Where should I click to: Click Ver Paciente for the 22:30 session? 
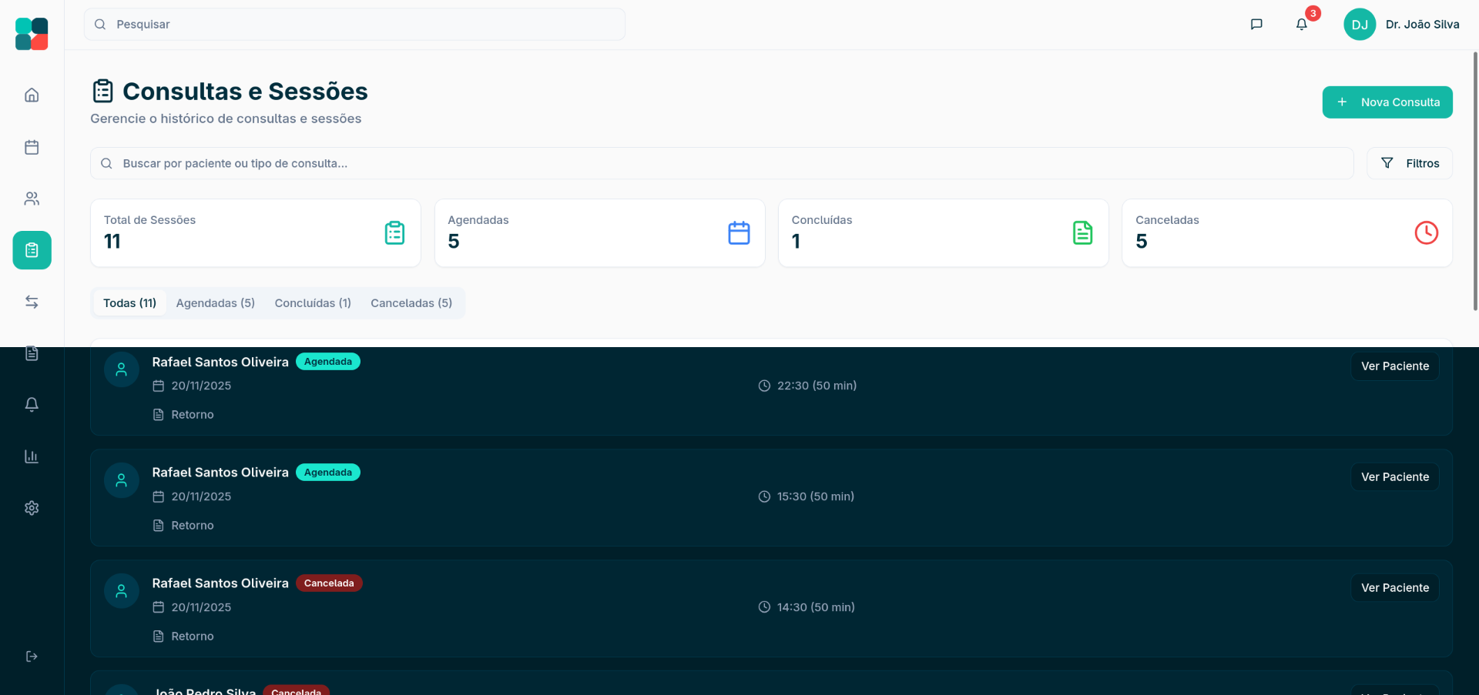pos(1394,366)
